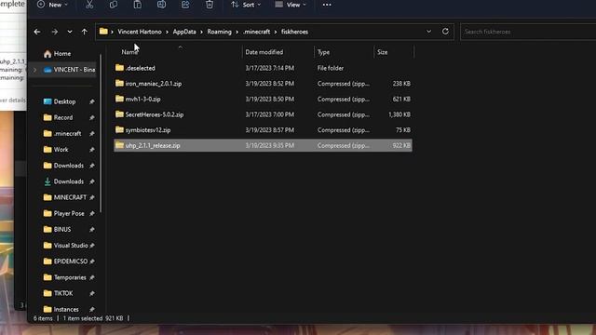This screenshot has height=335, width=596.
Task: Click Roaming breadcrumb
Action: point(220,32)
